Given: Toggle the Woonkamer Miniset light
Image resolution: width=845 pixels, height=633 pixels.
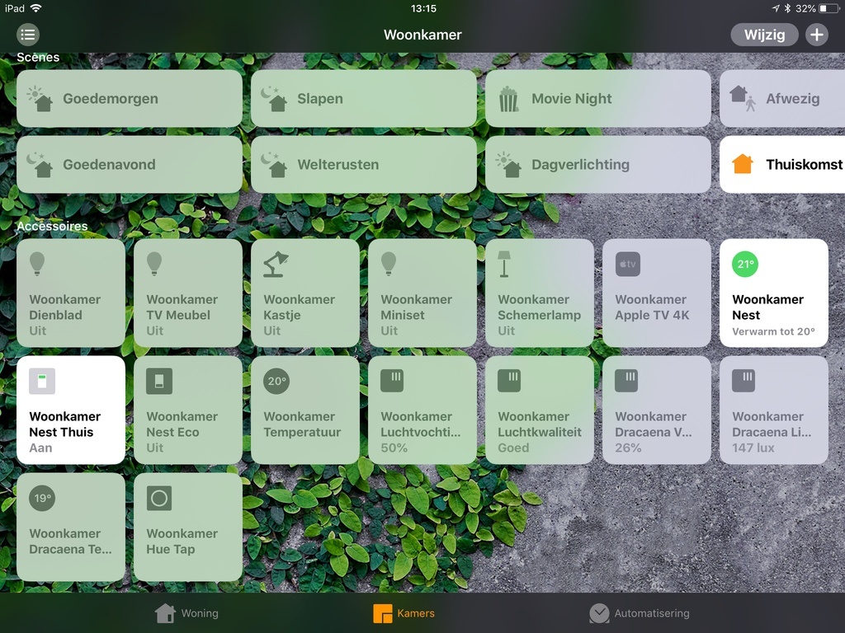Looking at the screenshot, I should [422, 293].
